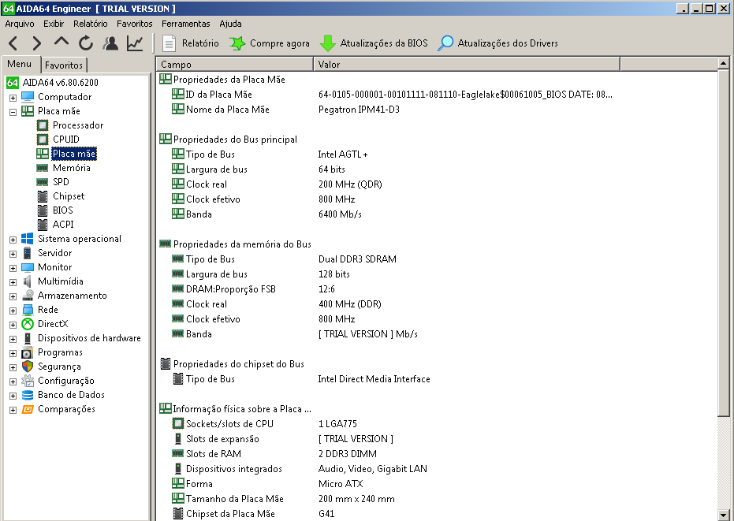This screenshot has width=734, height=521.
Task: Open the Relatório menu
Action: tap(91, 24)
